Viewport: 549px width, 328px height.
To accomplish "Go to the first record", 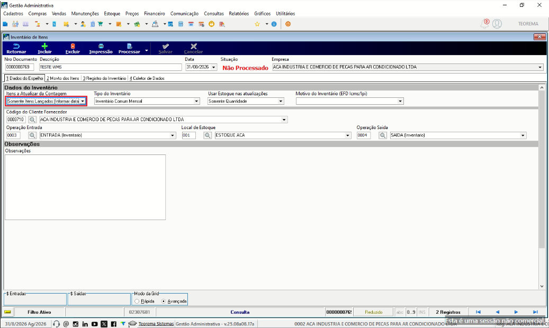I will 478,312.
